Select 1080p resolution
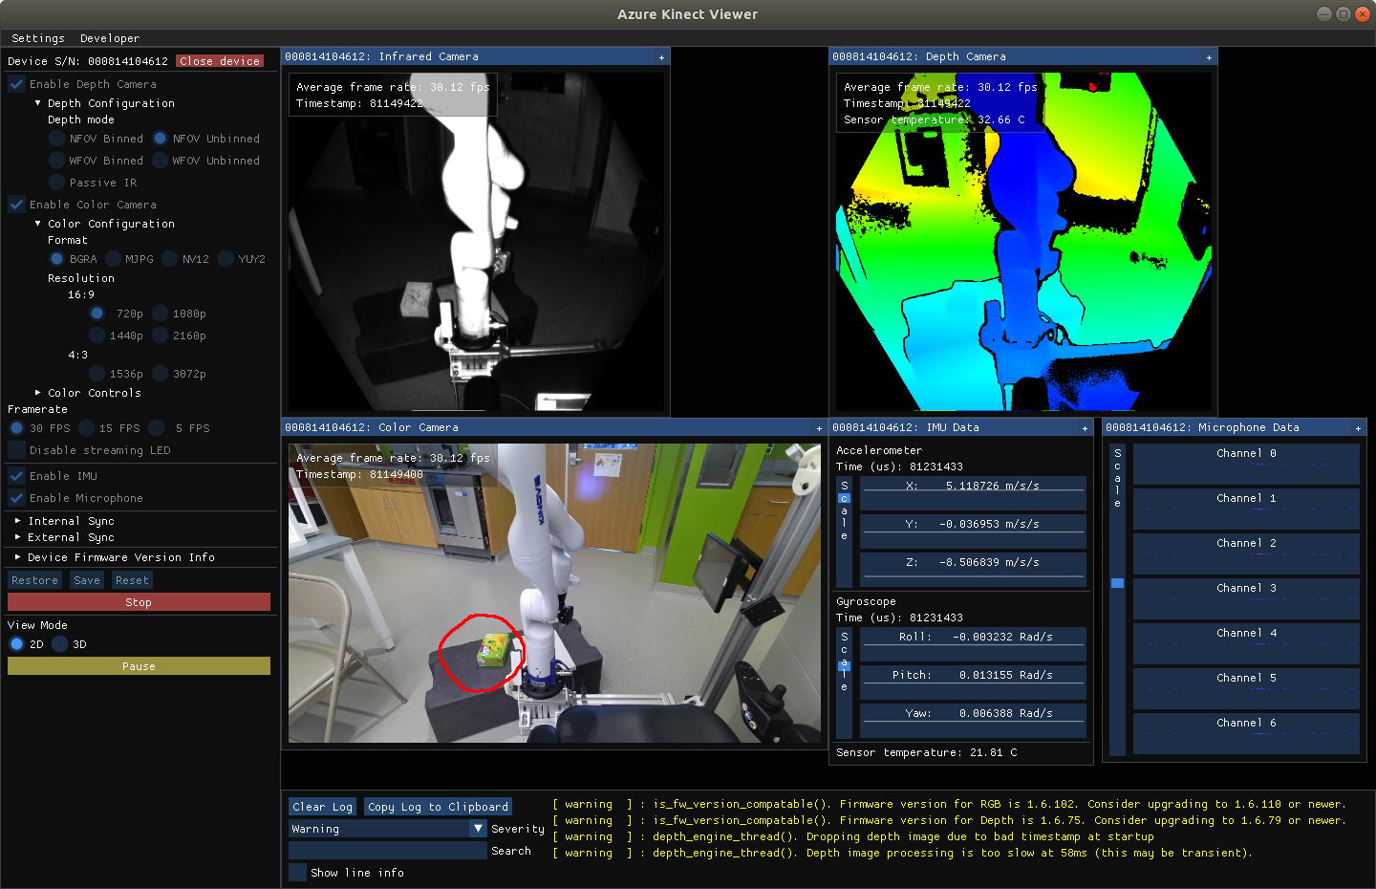Screen dimensions: 1376x889 click(x=161, y=314)
